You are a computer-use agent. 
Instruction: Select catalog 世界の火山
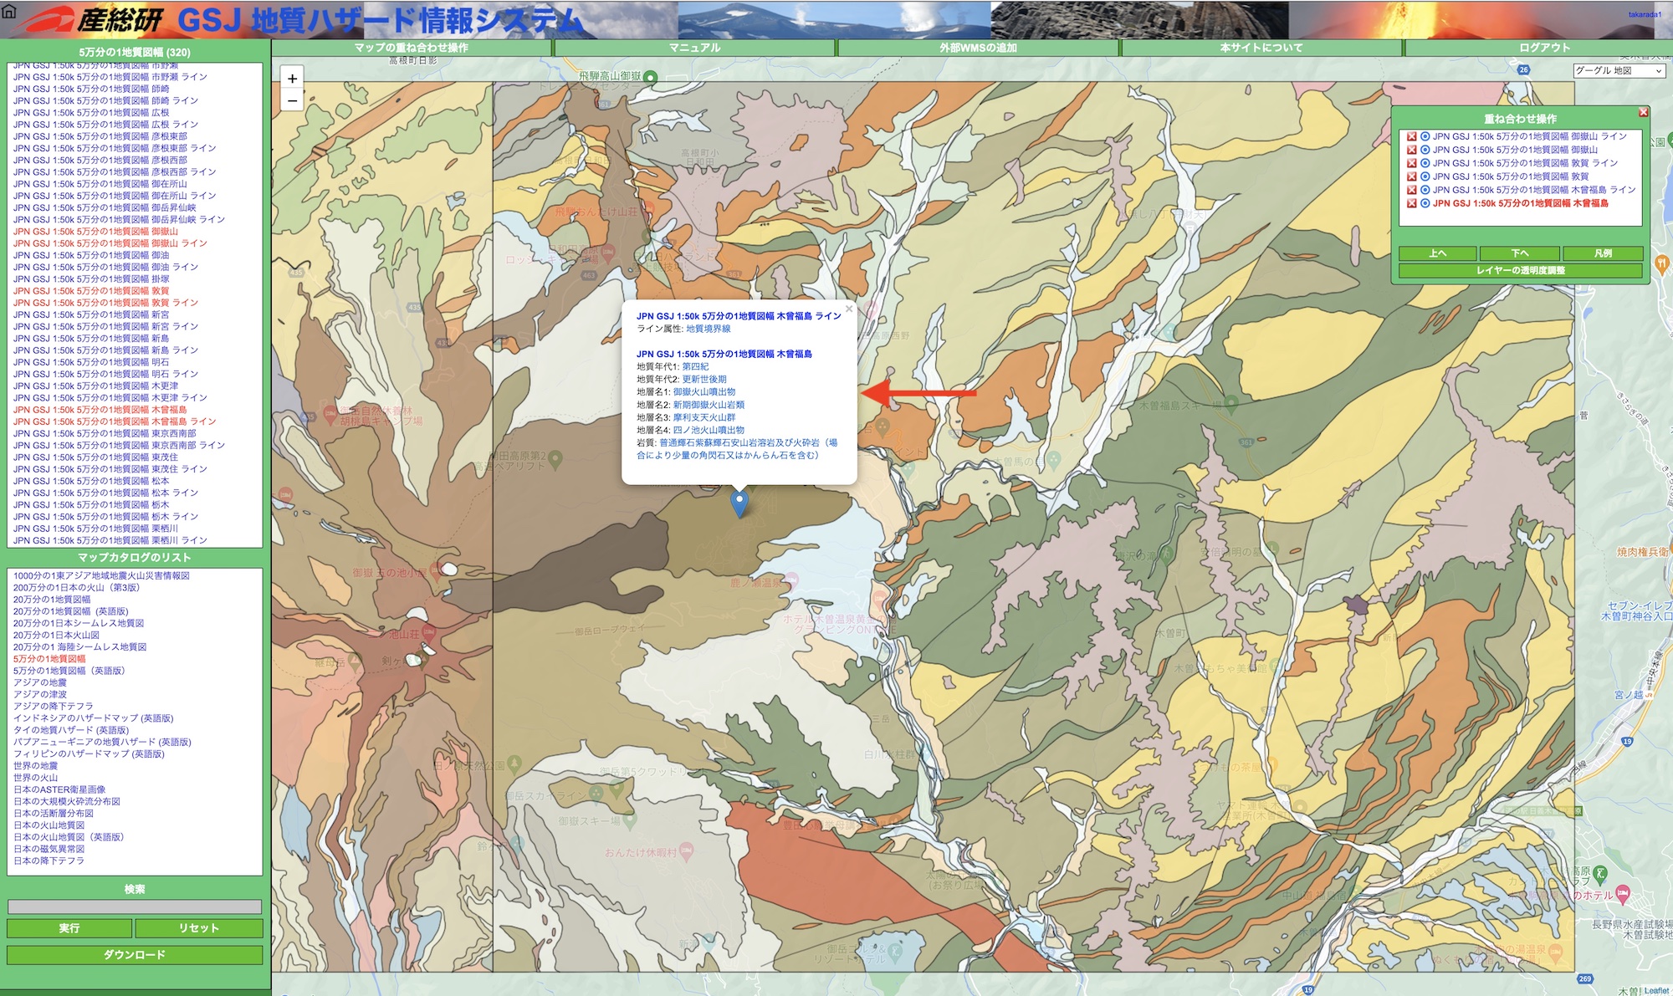[35, 778]
